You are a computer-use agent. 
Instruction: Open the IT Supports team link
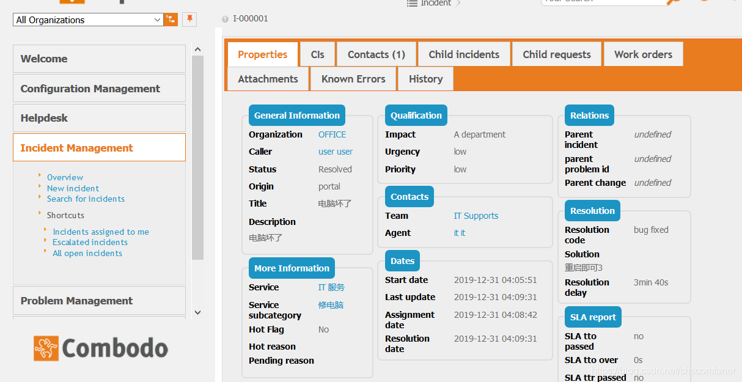coord(476,216)
